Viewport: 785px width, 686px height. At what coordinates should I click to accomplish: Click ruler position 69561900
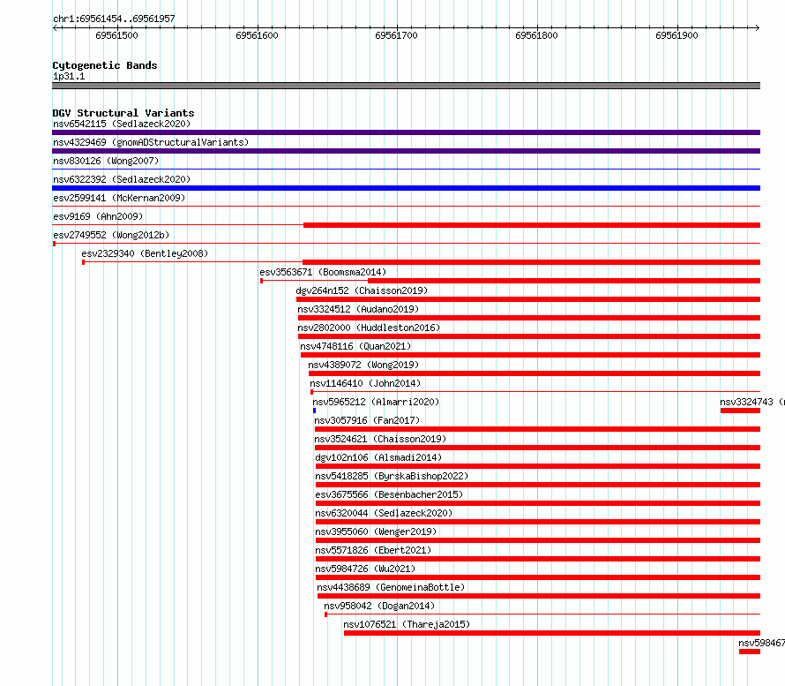677,35
